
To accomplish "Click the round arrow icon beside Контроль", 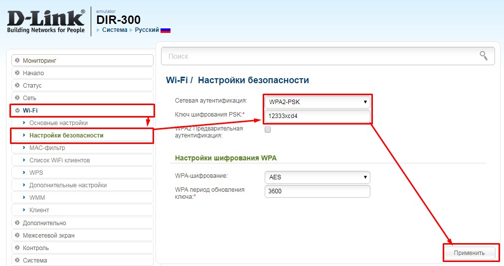I will 17,248.
